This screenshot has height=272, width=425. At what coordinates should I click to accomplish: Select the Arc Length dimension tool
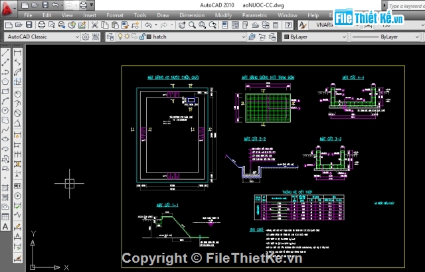pyautogui.click(x=18, y=72)
